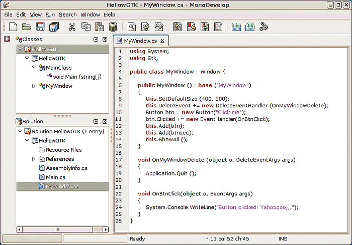Open the Window menu
This screenshot has height=245, width=352.
point(90,15)
